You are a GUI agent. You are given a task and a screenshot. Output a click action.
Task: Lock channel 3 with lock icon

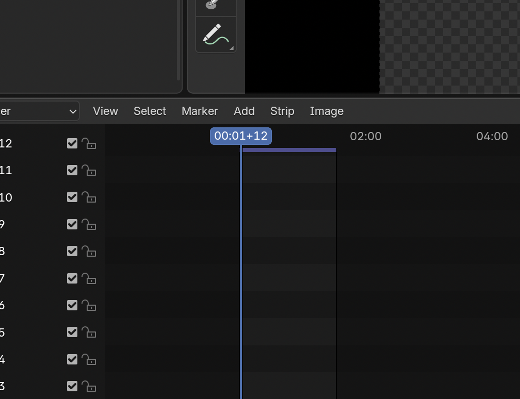89,386
